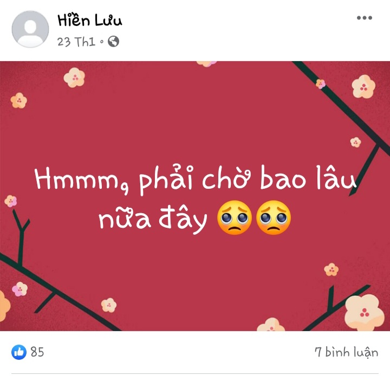Click the globe public privacy icon
The height and width of the screenshot is (376, 390).
tap(113, 42)
